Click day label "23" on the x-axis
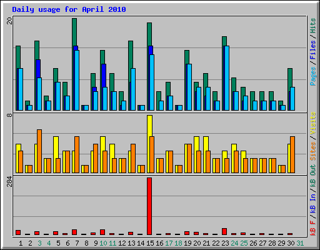The width and height of the screenshot is (320, 250). click(x=225, y=243)
